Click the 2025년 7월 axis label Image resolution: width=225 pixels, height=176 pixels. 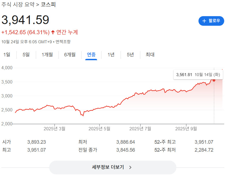click(140, 128)
